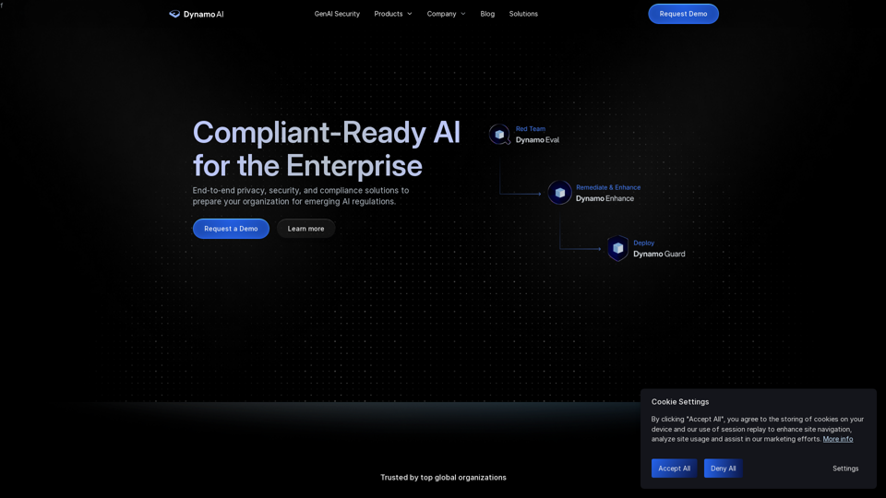Screen dimensions: 886x498
Task: Click the Dynamo AI wordmark
Action: (x=203, y=14)
